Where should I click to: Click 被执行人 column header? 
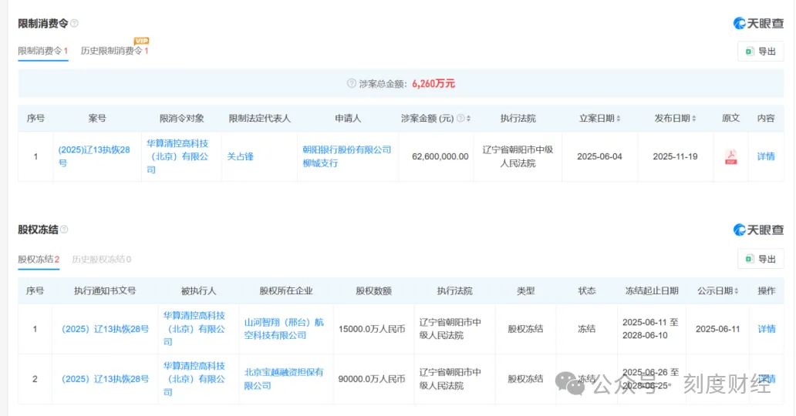coord(198,290)
